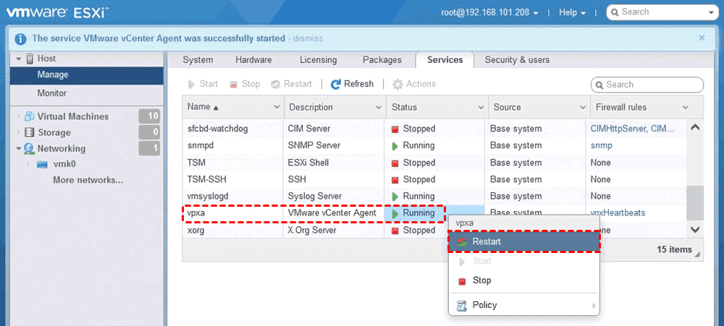Refresh the services list
Screen dimensions: 724x326
click(x=352, y=84)
